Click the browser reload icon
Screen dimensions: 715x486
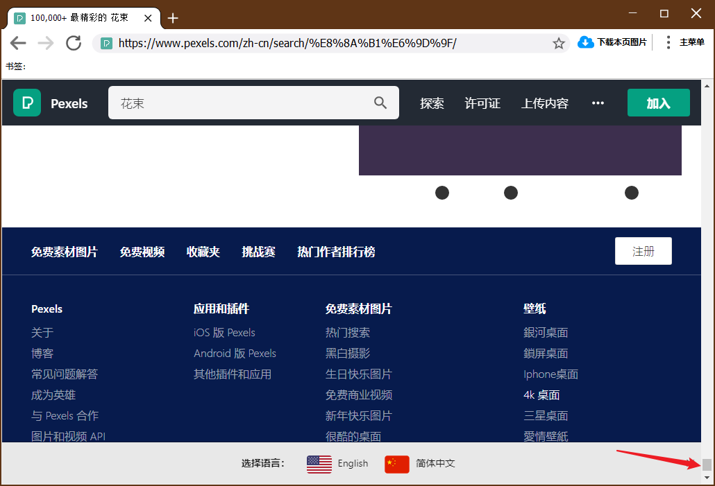[74, 43]
